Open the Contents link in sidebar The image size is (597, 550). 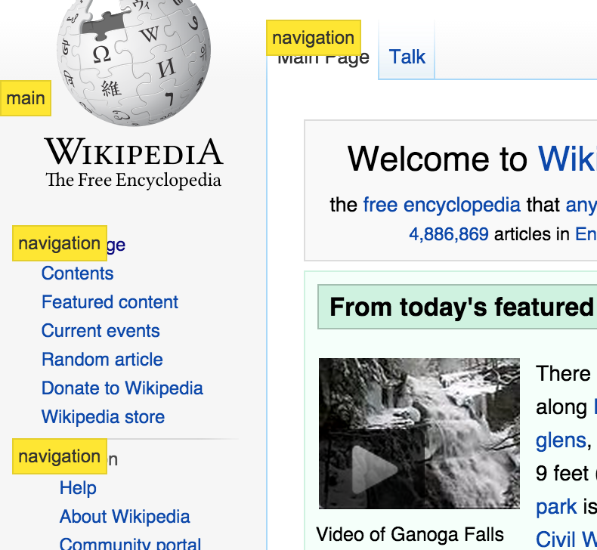tap(77, 273)
